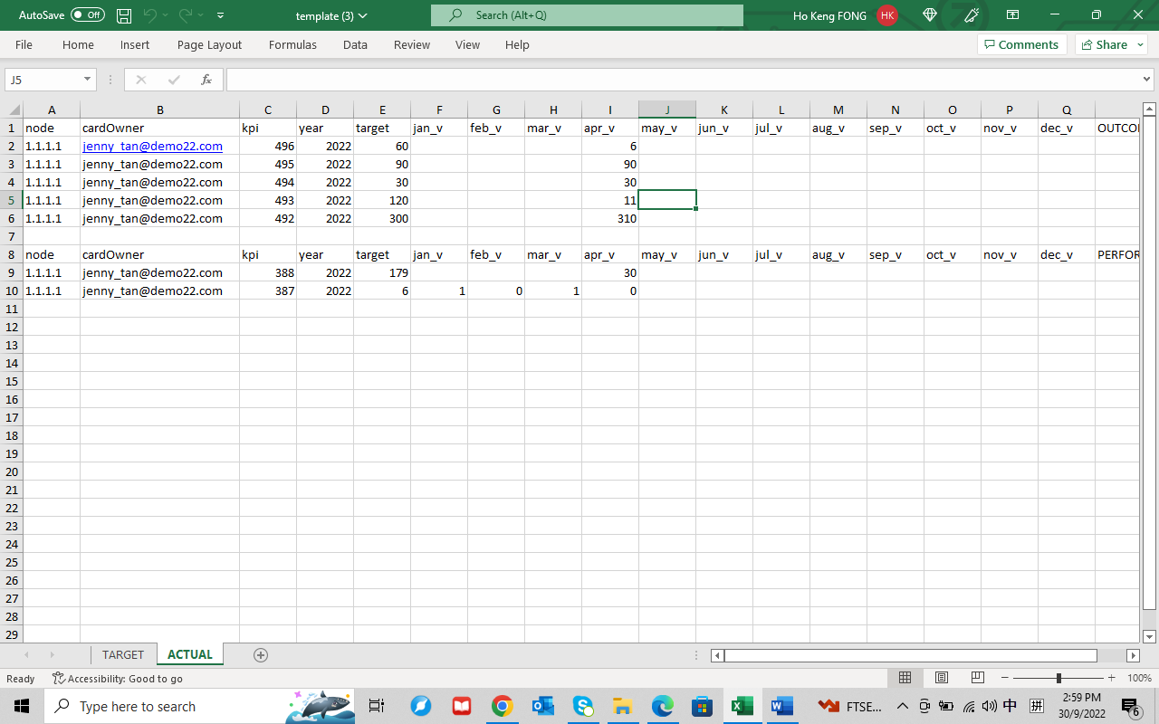1159x724 pixels.
Task: Open Excel from the Windows taskbar
Action: [742, 706]
